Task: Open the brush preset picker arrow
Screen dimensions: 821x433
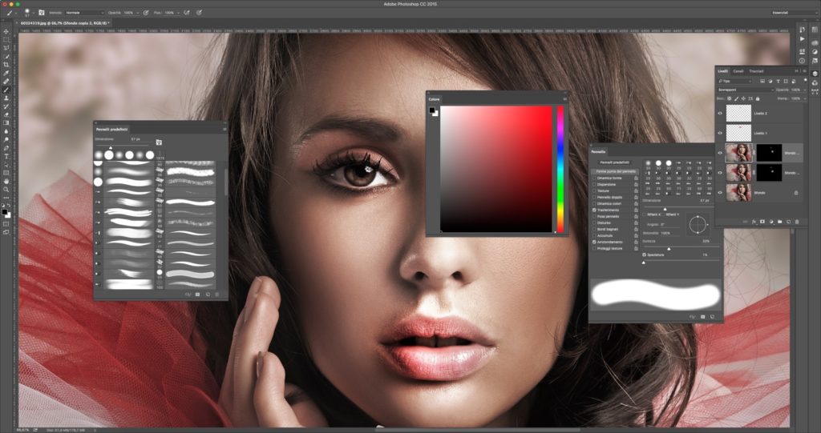Action: 34,13
